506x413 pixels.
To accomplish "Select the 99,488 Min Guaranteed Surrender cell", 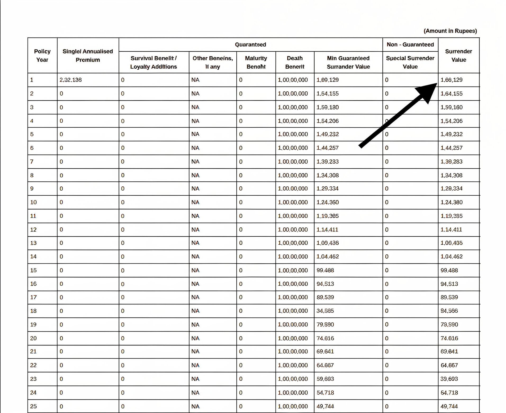I will pos(325,270).
